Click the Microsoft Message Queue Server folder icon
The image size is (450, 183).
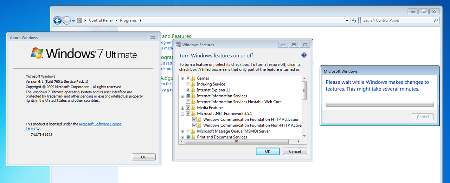tap(193, 131)
